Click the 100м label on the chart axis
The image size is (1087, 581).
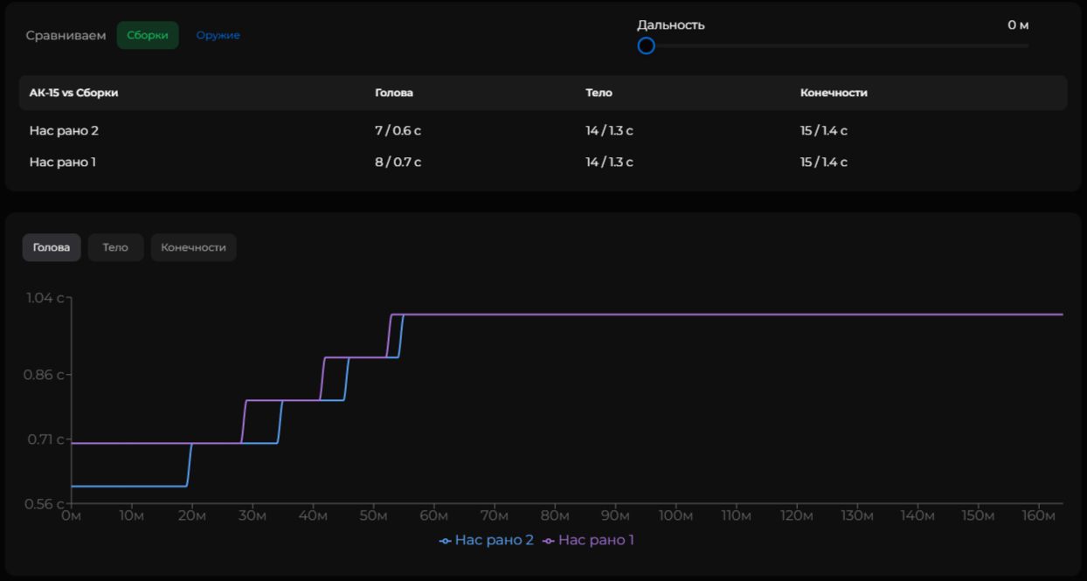675,516
